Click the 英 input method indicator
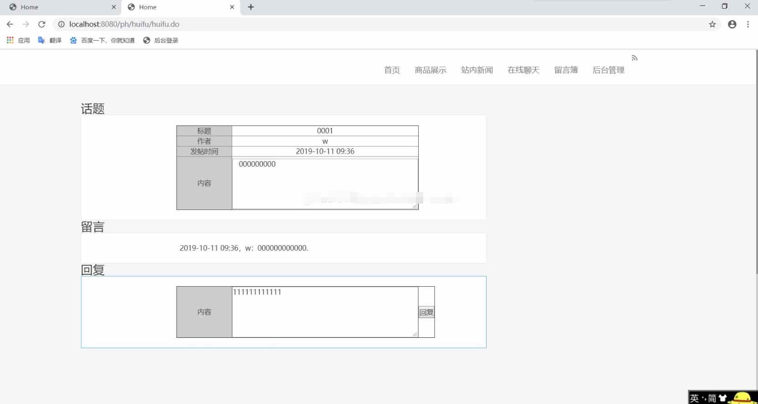Image resolution: width=758 pixels, height=404 pixels. (694, 398)
